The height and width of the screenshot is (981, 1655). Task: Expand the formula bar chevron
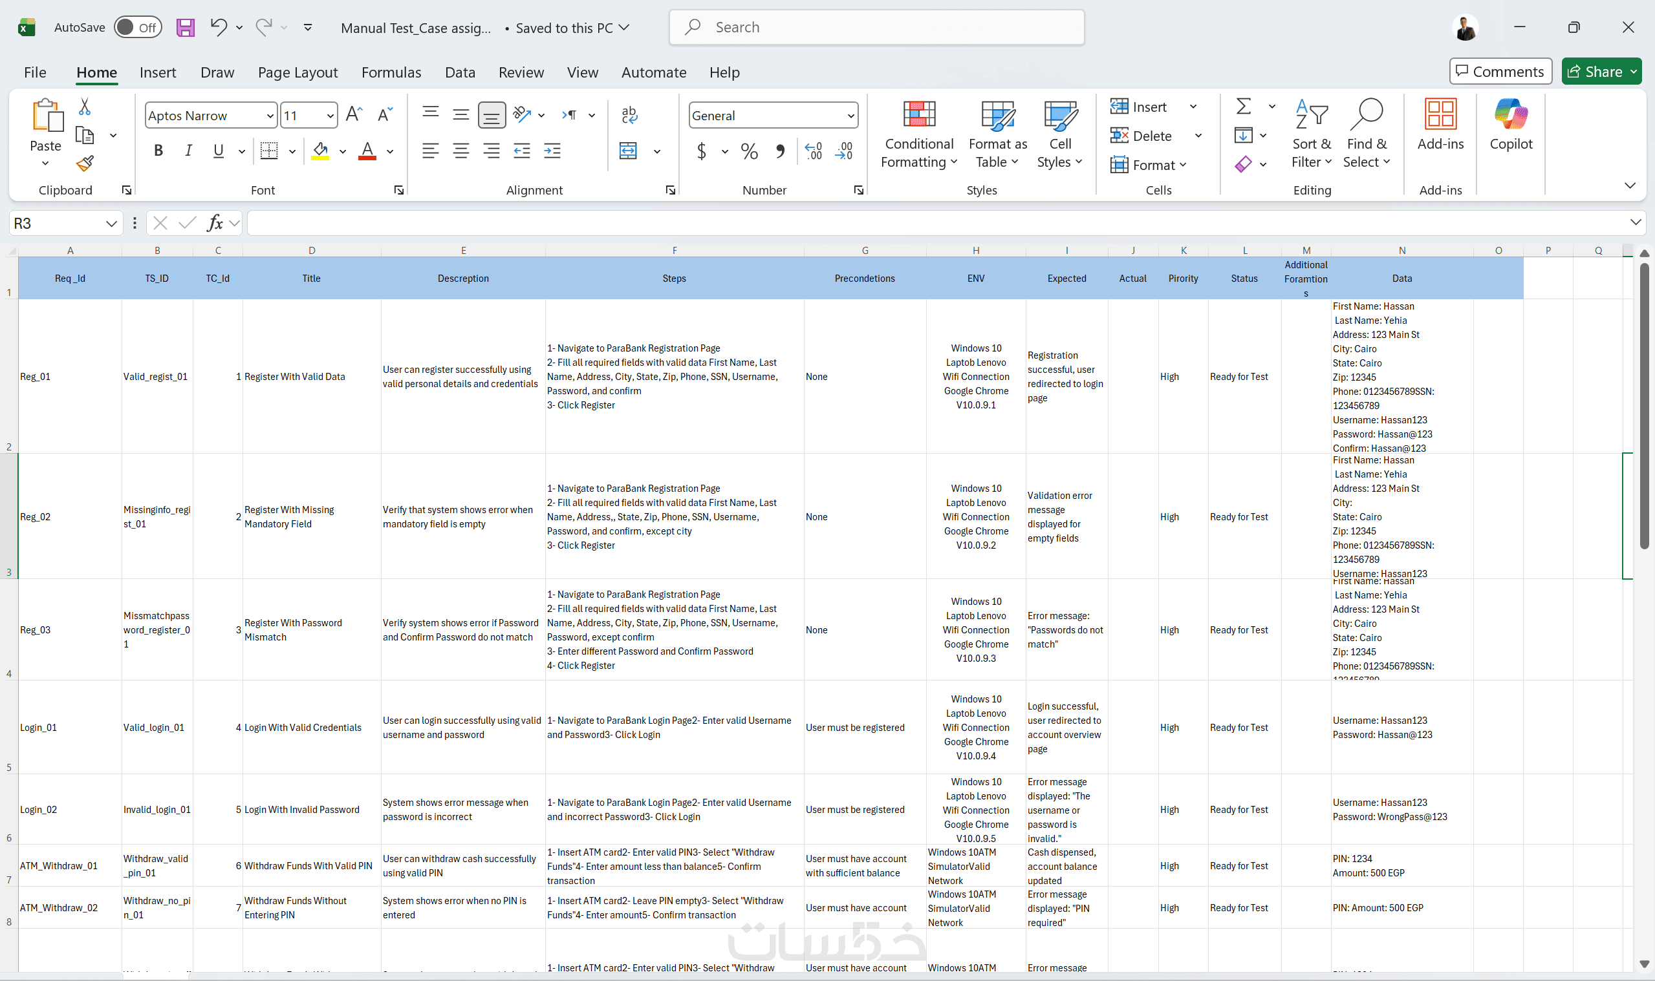(x=1635, y=223)
